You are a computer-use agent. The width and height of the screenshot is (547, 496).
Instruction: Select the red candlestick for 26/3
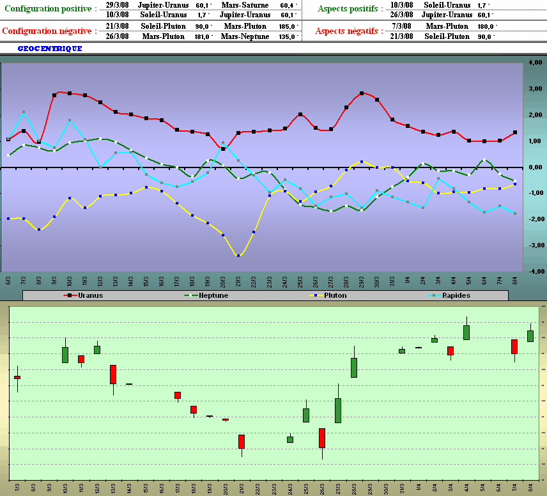point(322,438)
